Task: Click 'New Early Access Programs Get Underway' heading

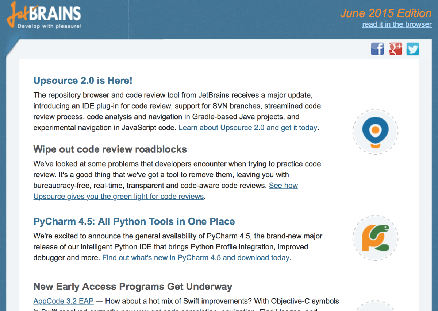Action: pyautogui.click(x=133, y=287)
